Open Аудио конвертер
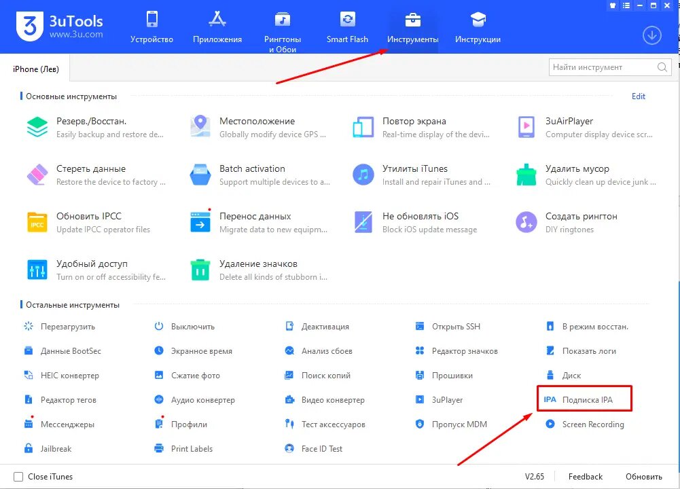The height and width of the screenshot is (489, 680). (x=195, y=400)
